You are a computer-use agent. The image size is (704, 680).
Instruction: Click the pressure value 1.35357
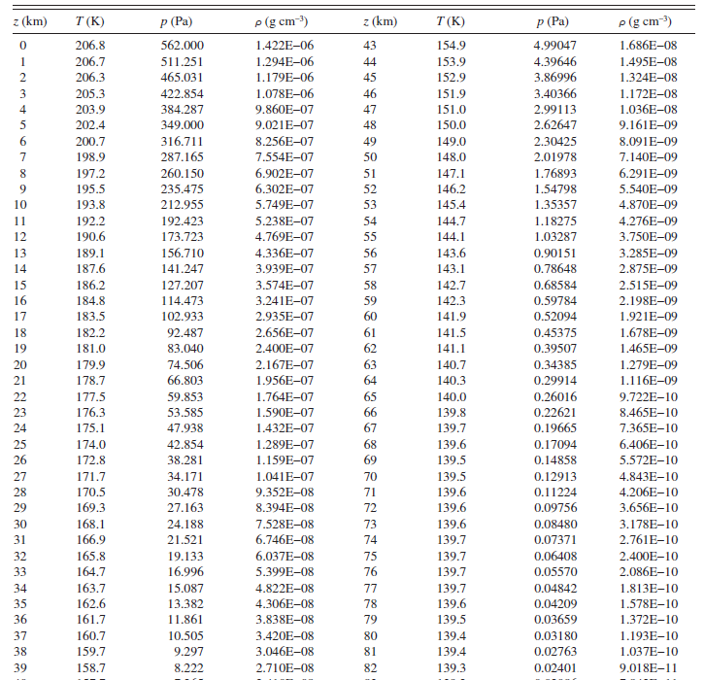(554, 204)
